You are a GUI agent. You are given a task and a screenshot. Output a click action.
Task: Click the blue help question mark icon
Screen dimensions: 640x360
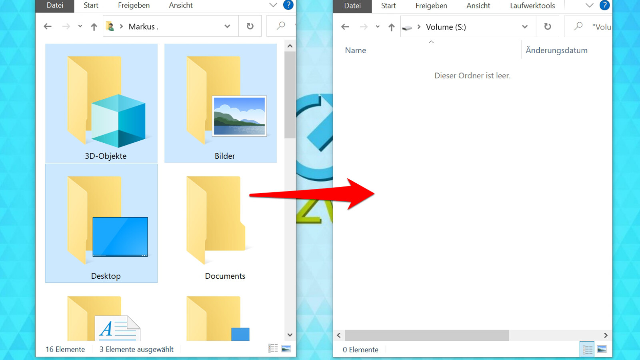288,5
